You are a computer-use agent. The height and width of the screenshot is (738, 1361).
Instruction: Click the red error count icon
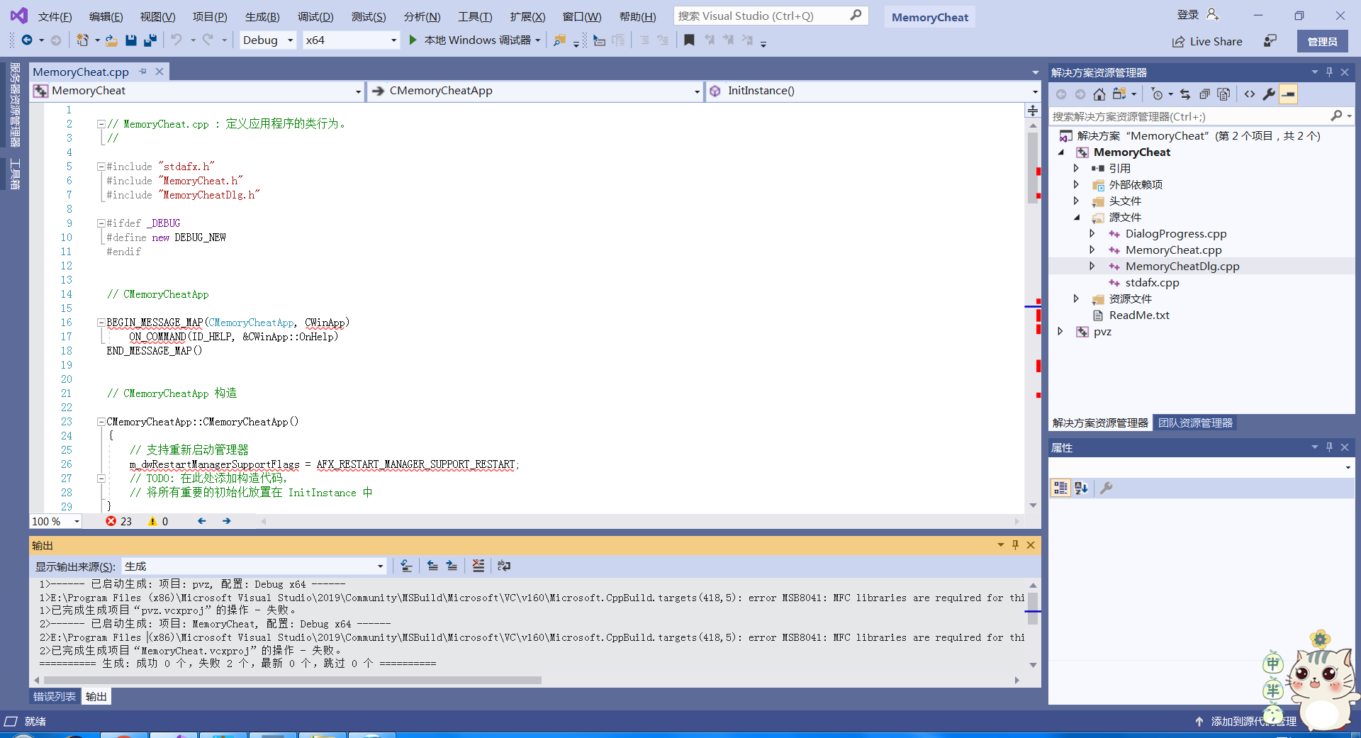point(111,521)
